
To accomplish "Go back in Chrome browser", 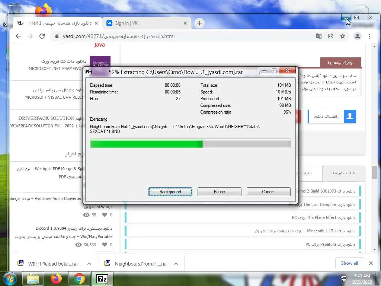I will click(x=18, y=36).
